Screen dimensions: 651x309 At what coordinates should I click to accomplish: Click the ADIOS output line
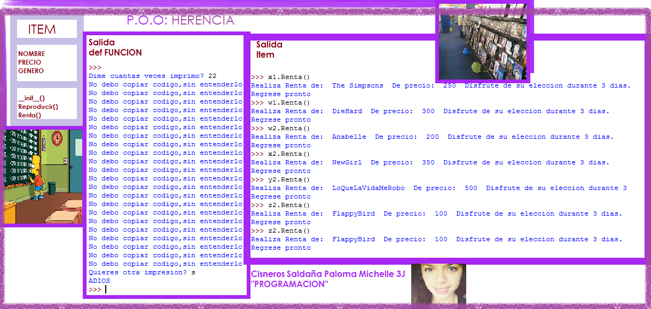(99, 281)
